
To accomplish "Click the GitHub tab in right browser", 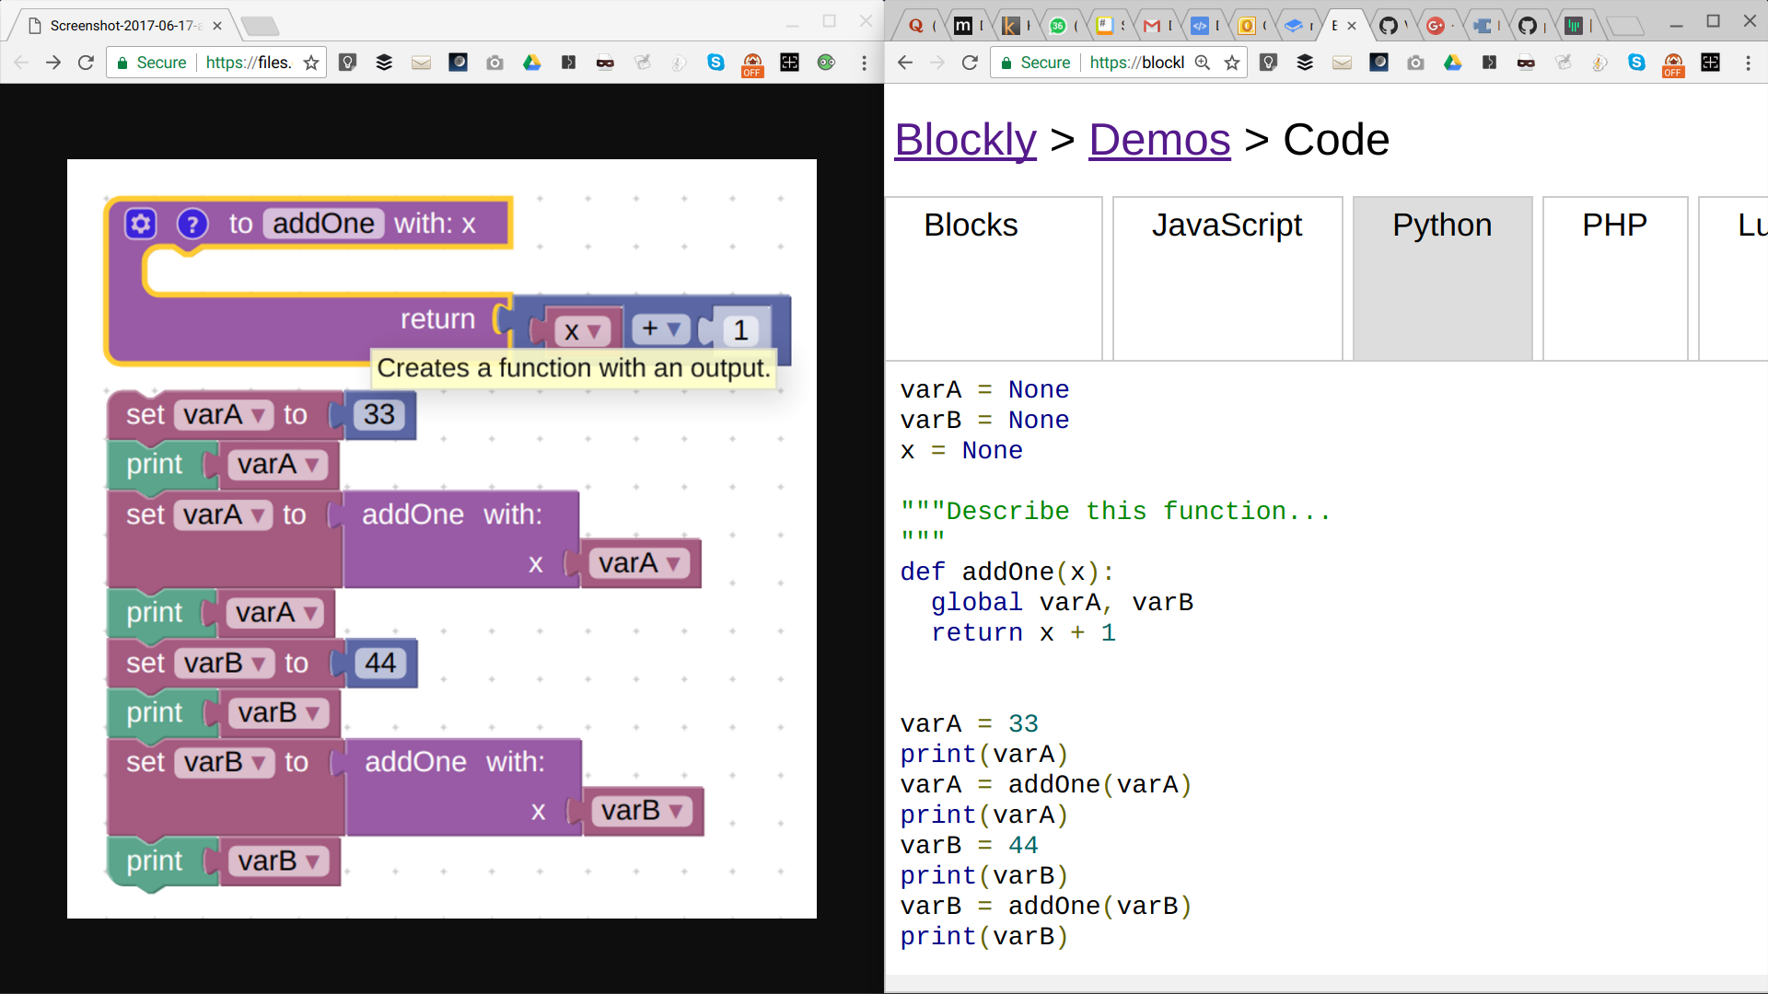I will click(x=1389, y=26).
